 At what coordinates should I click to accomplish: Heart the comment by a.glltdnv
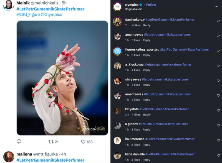pyautogui.click(x=218, y=125)
